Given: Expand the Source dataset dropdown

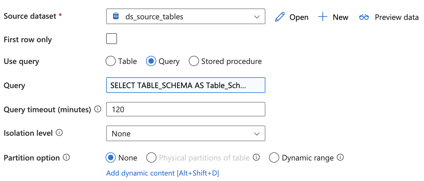Looking at the screenshot, I should [x=257, y=17].
